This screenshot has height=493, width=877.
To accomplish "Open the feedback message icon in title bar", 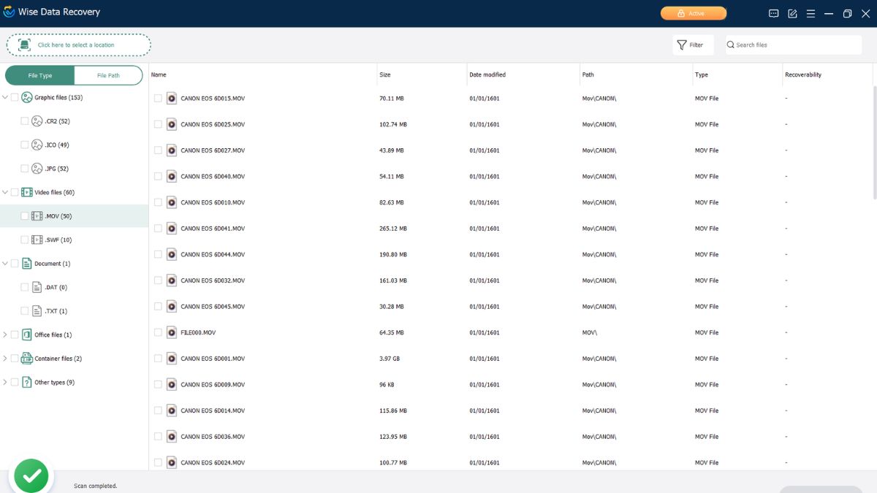I will (x=774, y=13).
